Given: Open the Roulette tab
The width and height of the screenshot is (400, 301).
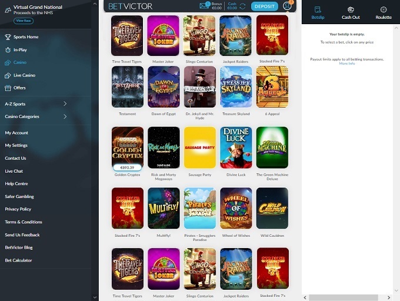Looking at the screenshot, I should (x=384, y=12).
